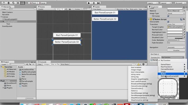
Task: Switch to the Hierarchy tab
Action: pos(7,7)
